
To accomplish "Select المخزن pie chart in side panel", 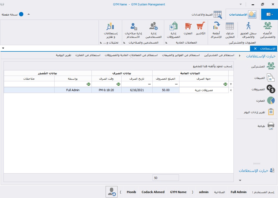I will pyautogui.click(x=266, y=101).
